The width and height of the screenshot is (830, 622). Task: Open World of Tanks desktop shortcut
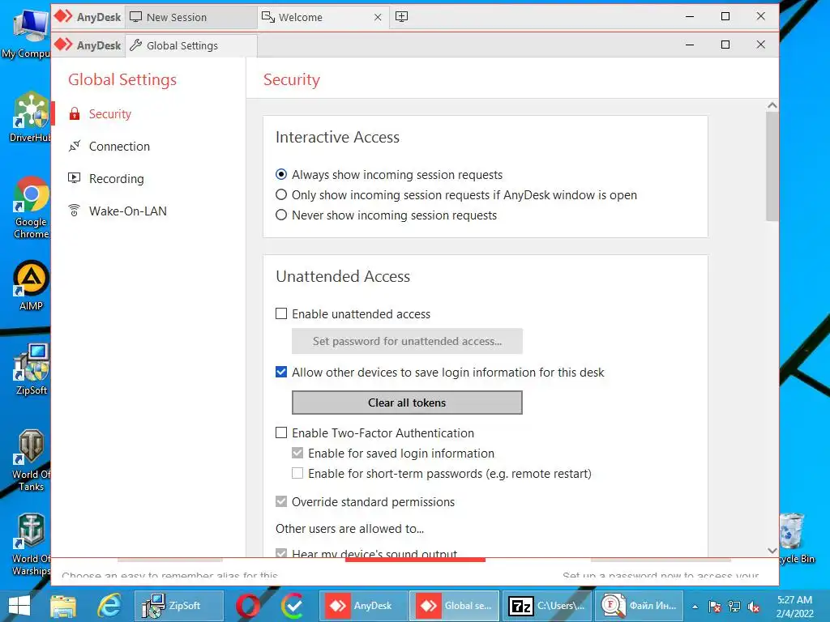(x=32, y=460)
